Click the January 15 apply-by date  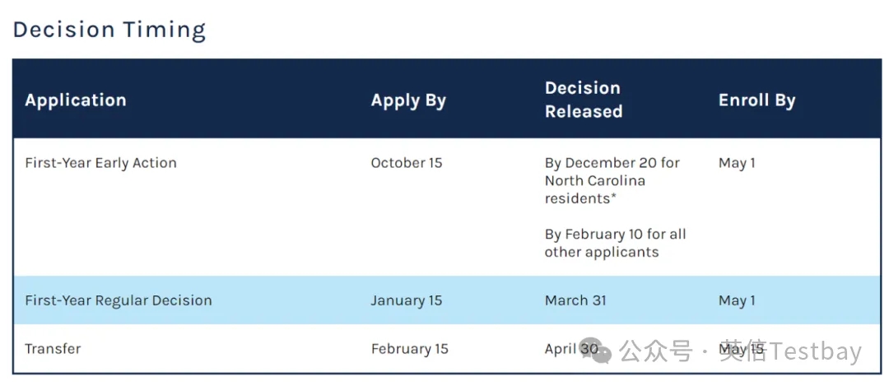(x=407, y=300)
